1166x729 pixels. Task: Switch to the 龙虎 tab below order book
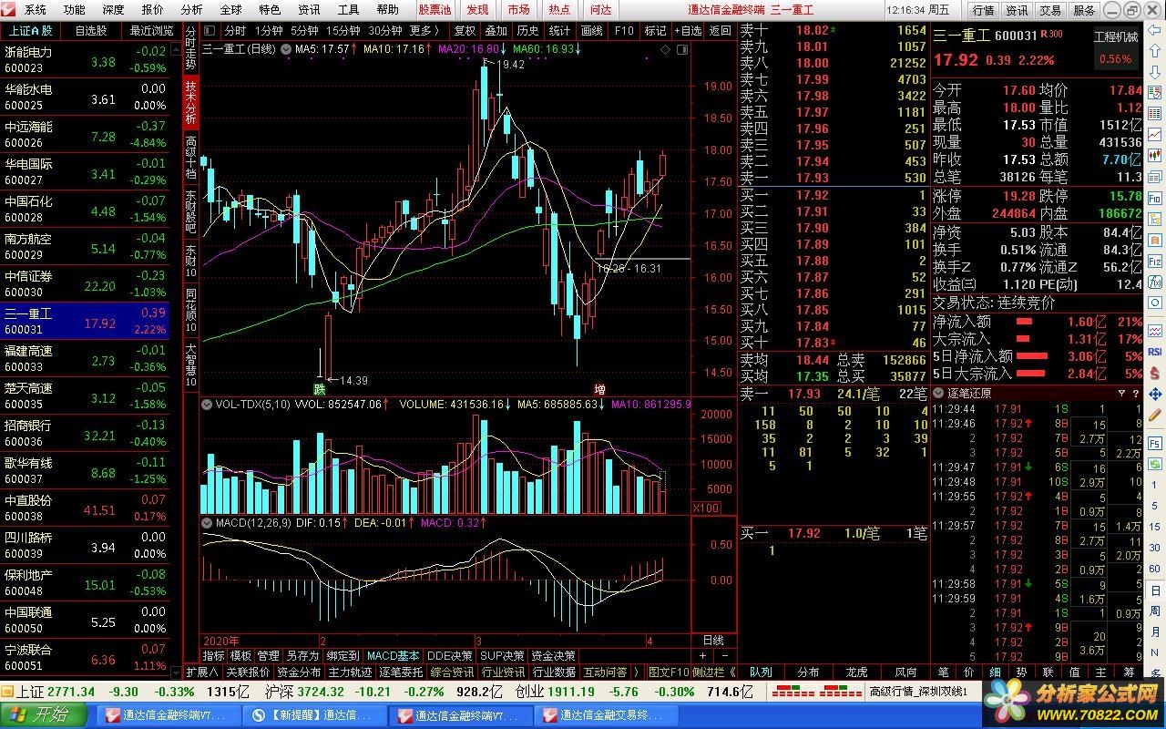[856, 673]
